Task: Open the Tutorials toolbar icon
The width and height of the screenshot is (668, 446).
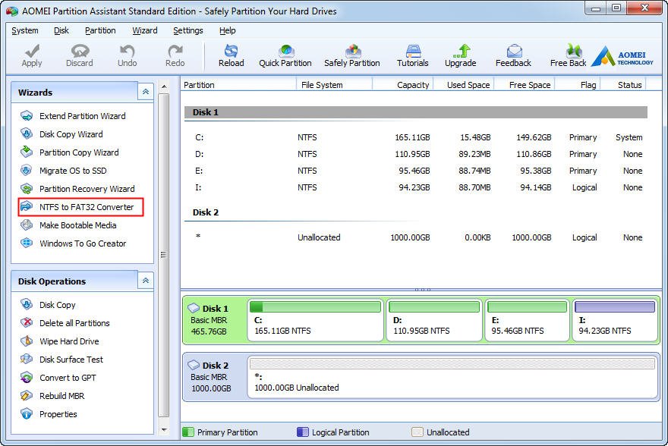Action: (412, 55)
